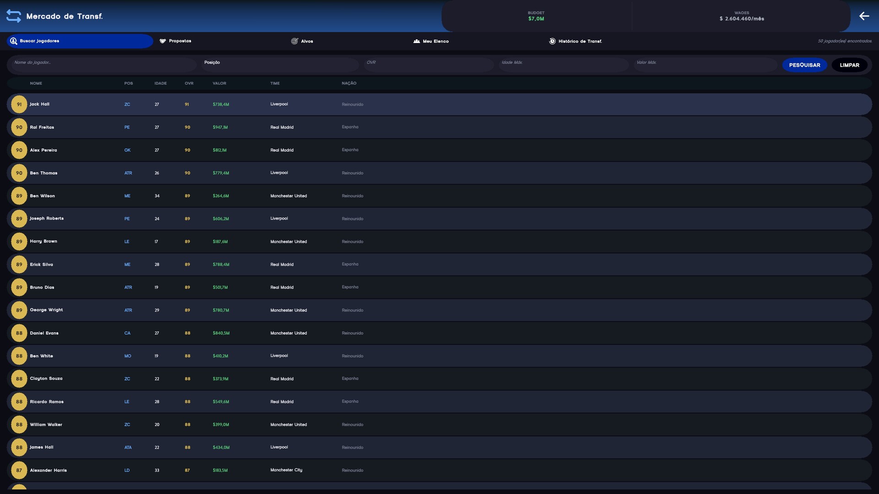This screenshot has height=494, width=879.
Task: Click the Propostas handshake icon
Action: 163,41
